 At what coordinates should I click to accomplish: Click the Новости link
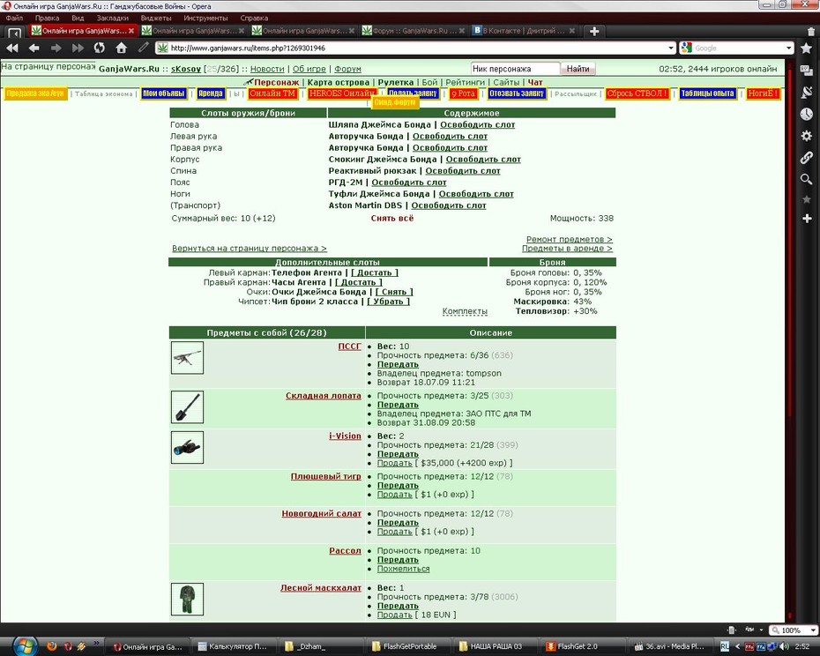click(267, 69)
